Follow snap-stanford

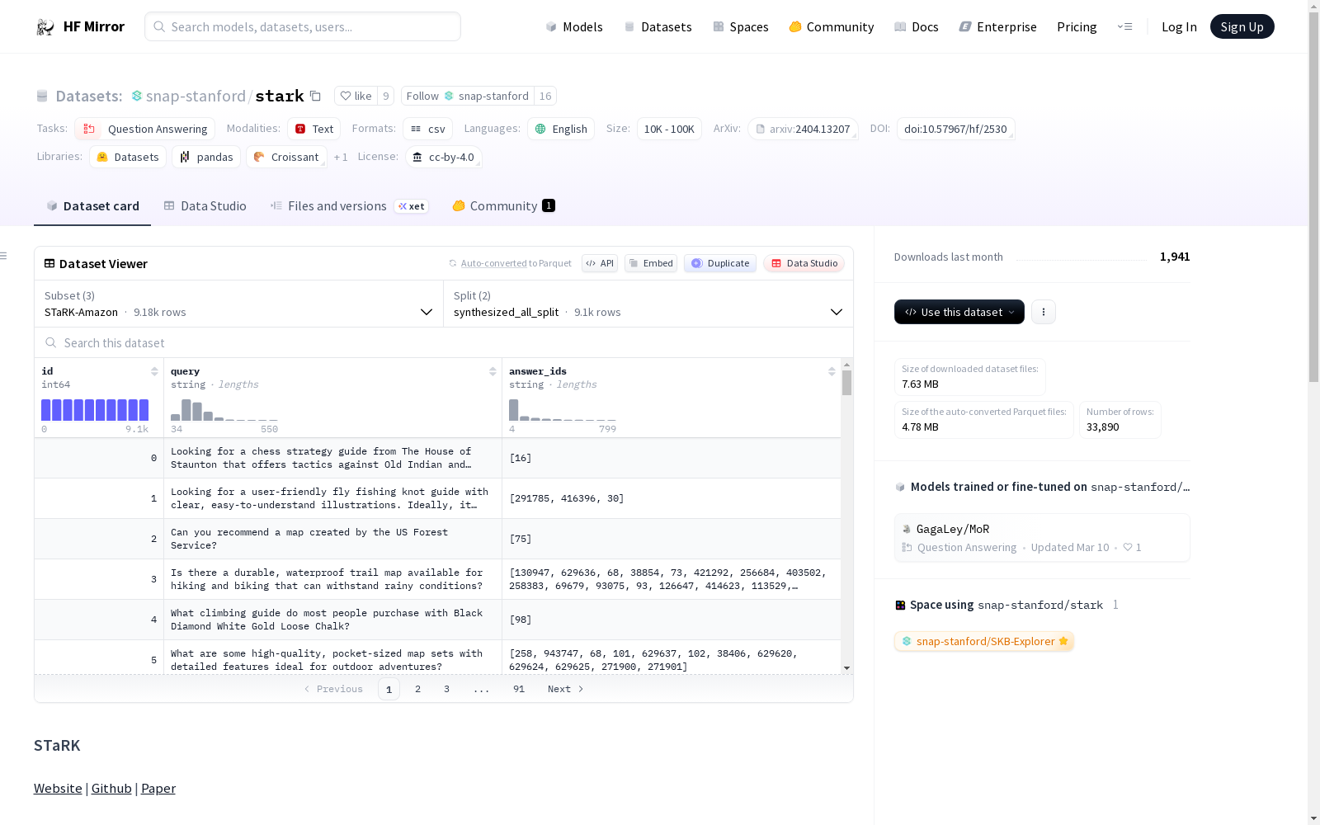468,96
